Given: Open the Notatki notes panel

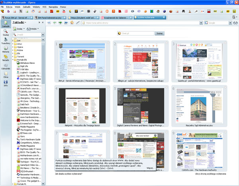Looking at the screenshot, I should 6,58.
